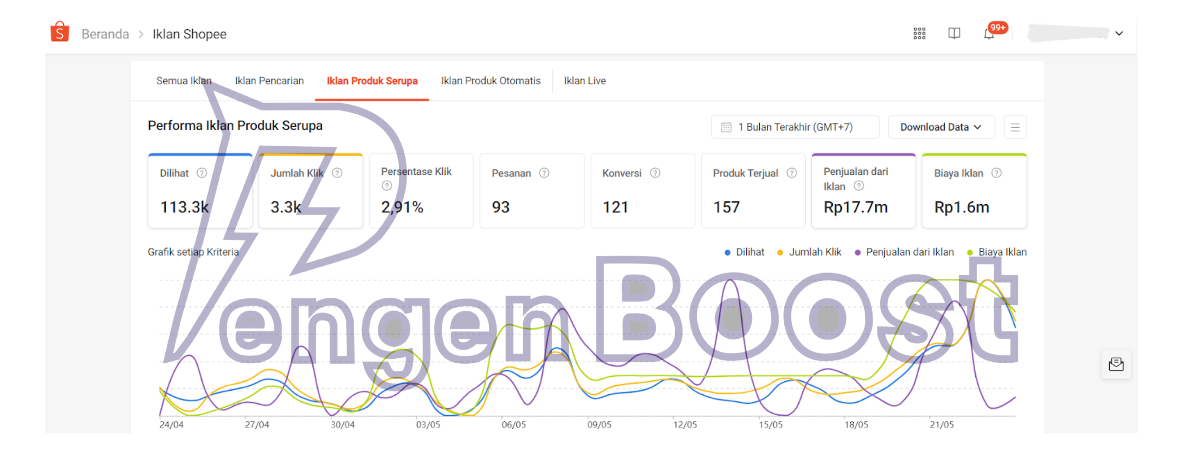The height and width of the screenshot is (451, 1183).
Task: Toggle the Dilihat metric card
Action: [x=200, y=191]
